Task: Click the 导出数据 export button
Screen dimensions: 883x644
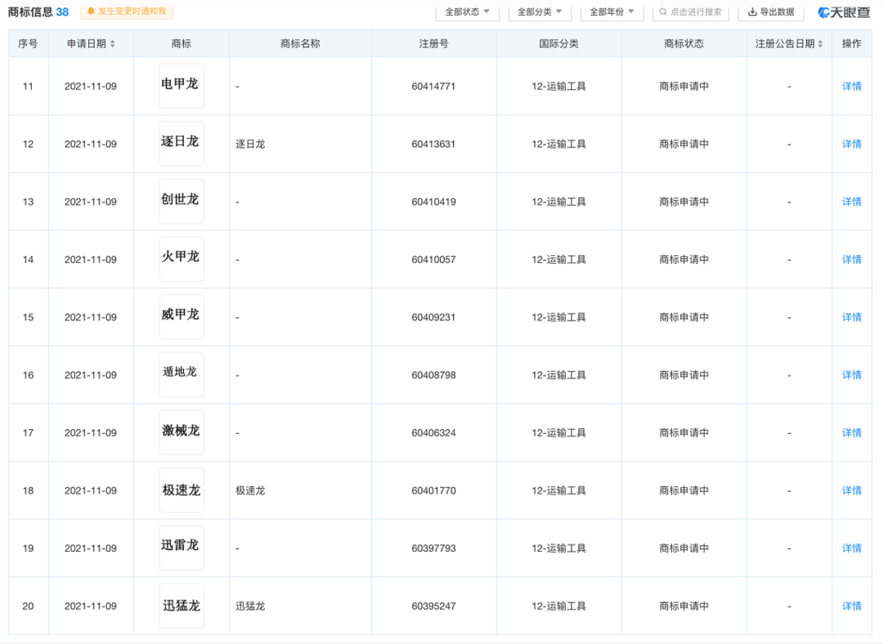Action: (770, 12)
